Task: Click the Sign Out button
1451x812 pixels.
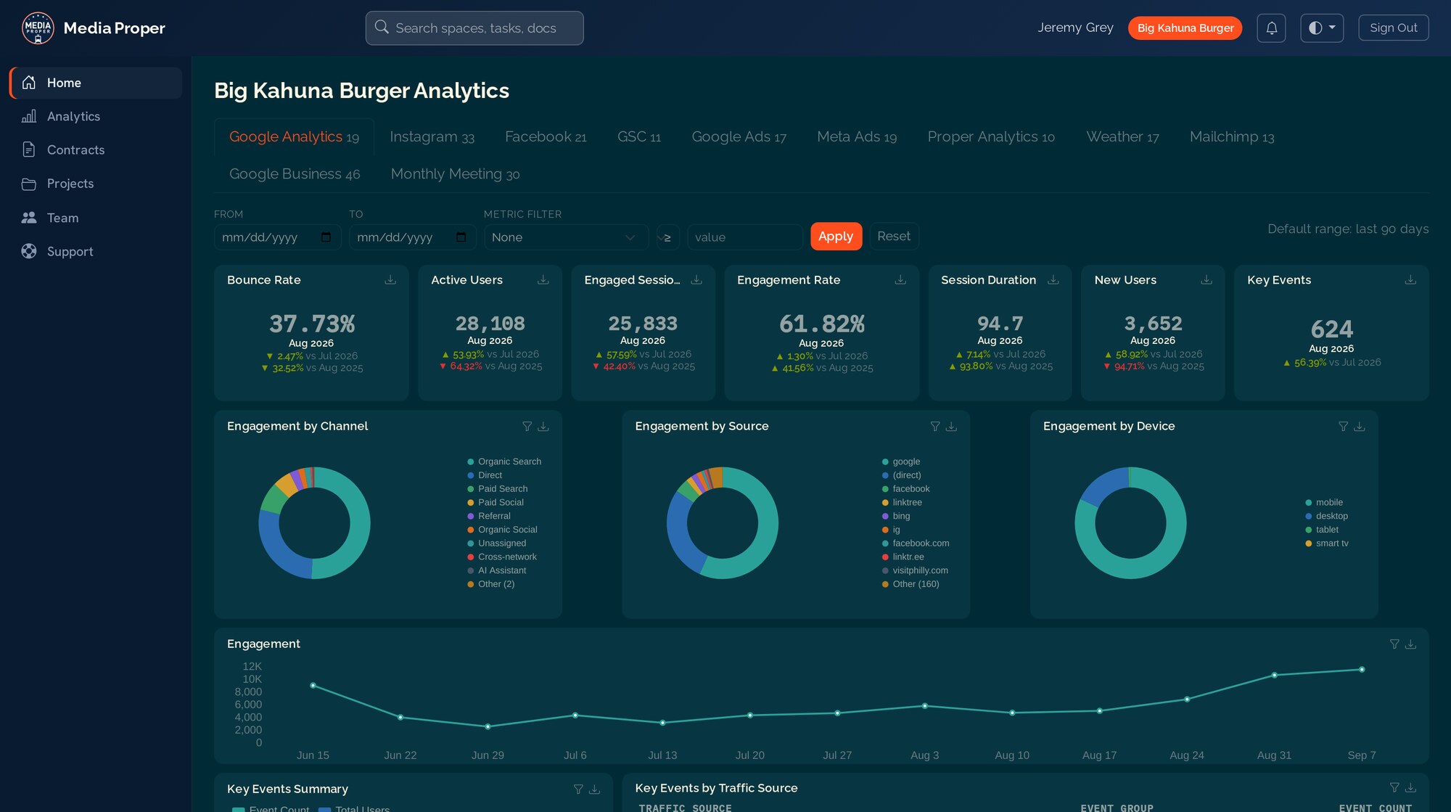Action: pyautogui.click(x=1393, y=28)
